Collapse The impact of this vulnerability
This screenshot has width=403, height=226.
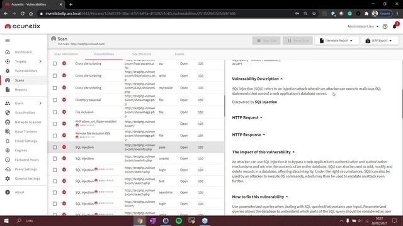click(263, 152)
